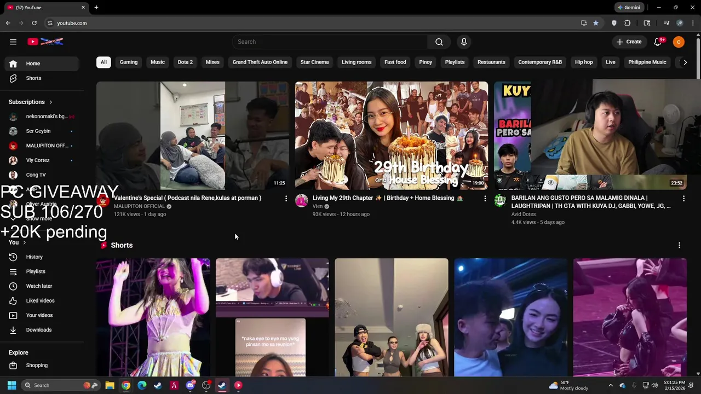Open Chrome three-dot menu
The height and width of the screenshot is (394, 701).
pyautogui.click(x=693, y=23)
